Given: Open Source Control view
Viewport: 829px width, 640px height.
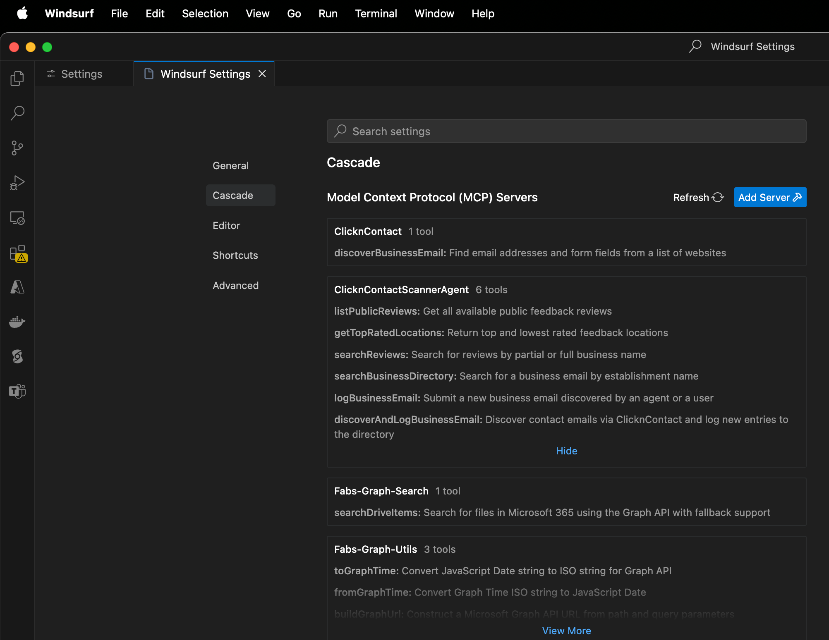Looking at the screenshot, I should [17, 148].
